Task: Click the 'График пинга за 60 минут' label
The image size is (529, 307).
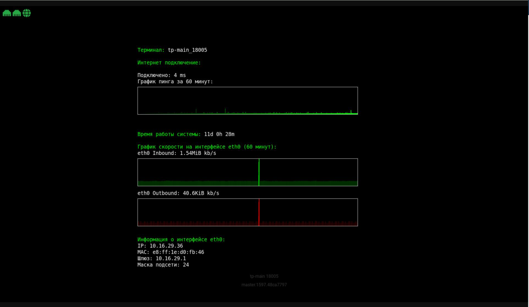Action: click(175, 81)
